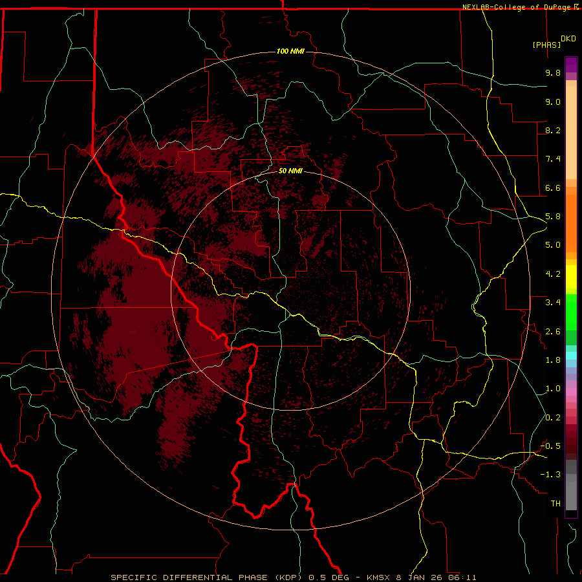Click the light peach color bar segment
Screen dimensions: 582x582
pyautogui.click(x=571, y=133)
